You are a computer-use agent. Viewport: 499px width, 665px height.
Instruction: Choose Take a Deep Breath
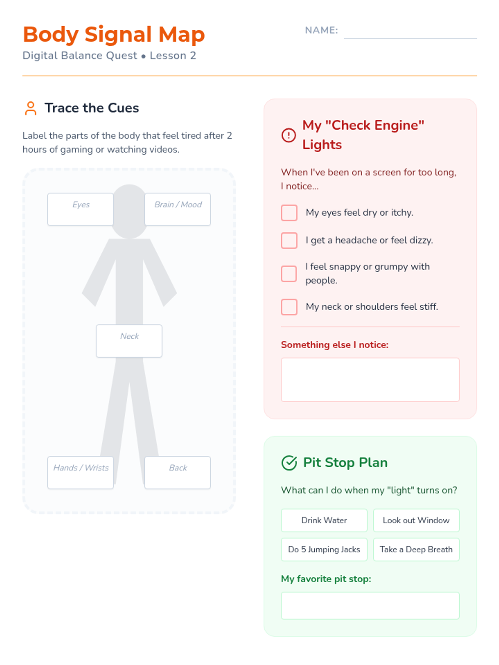(x=416, y=549)
